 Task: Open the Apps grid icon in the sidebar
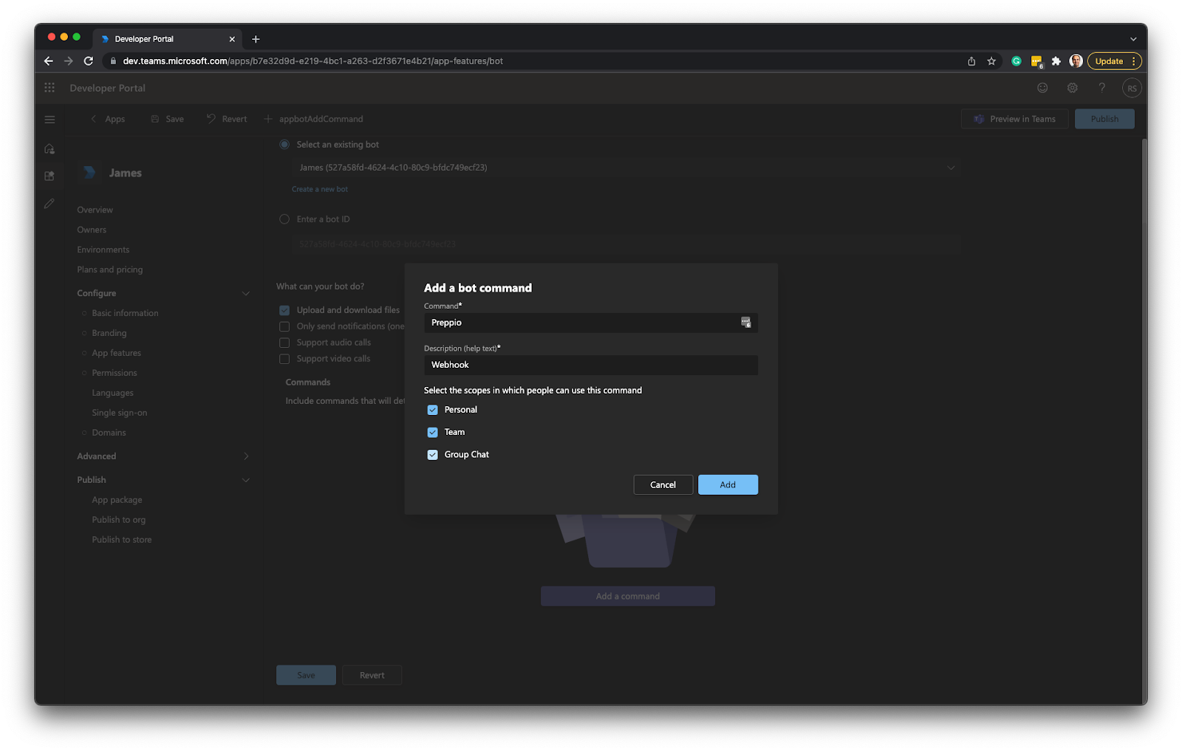point(49,176)
